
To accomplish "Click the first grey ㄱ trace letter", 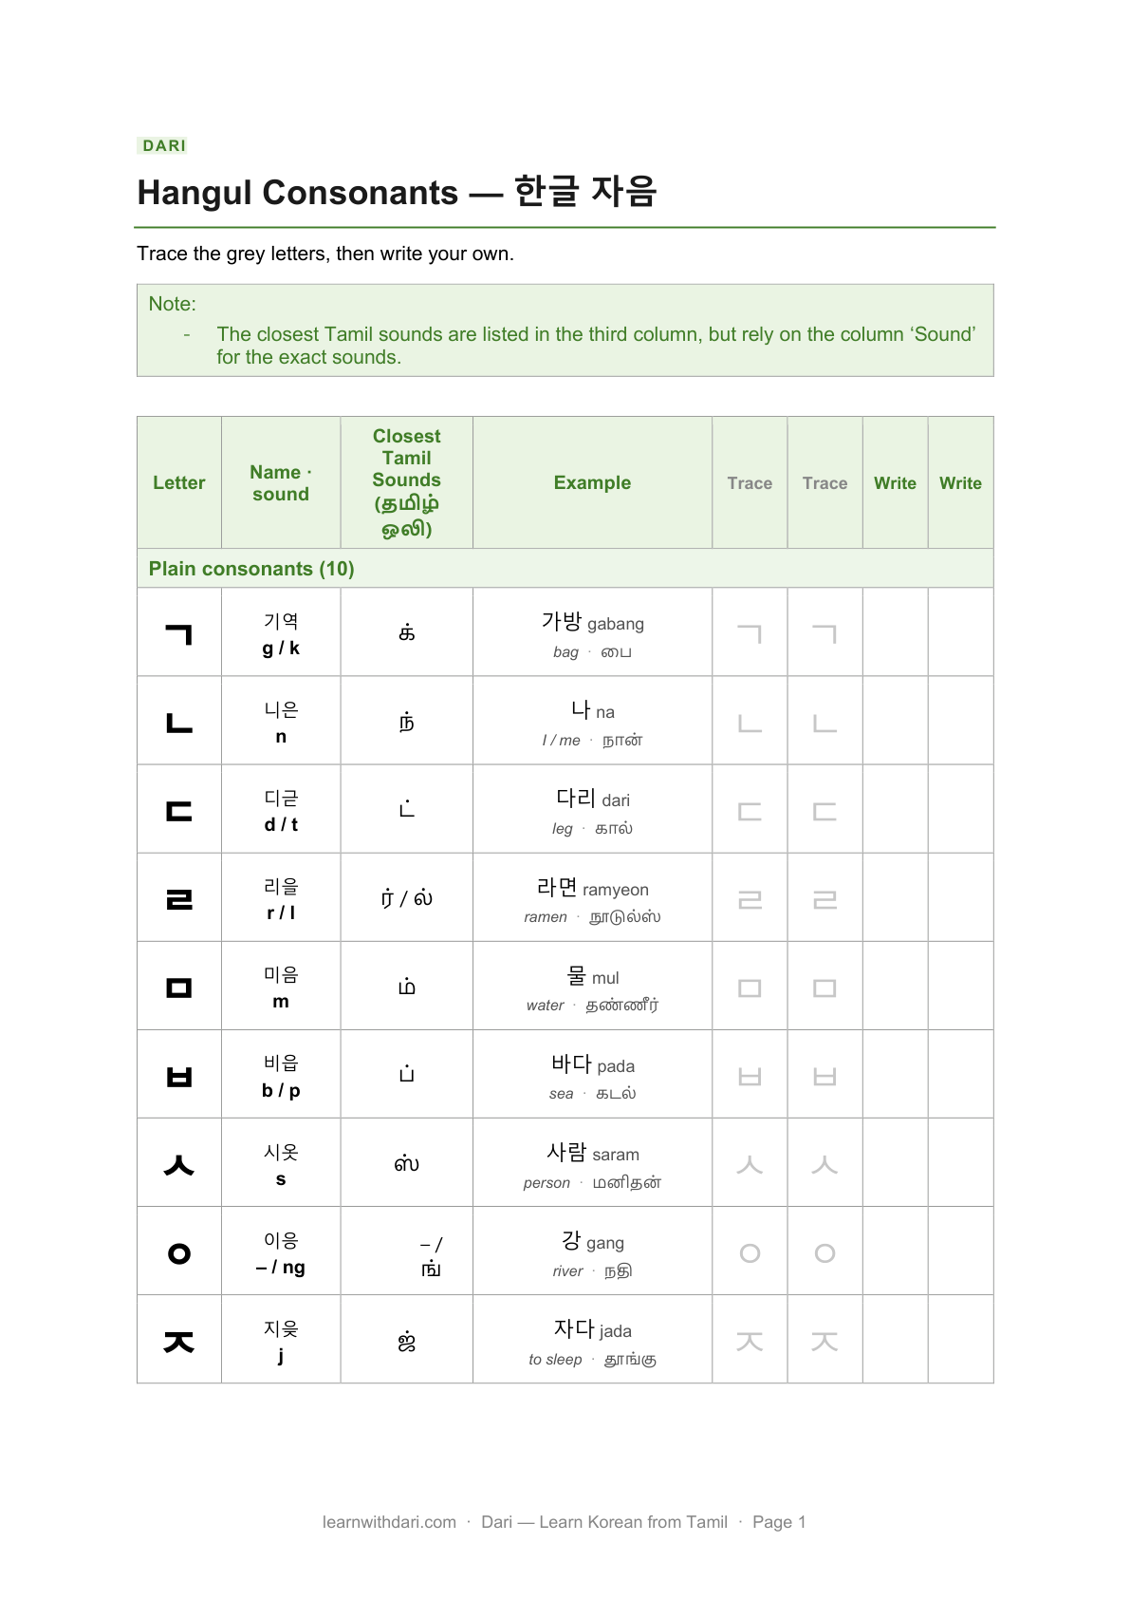I will (x=750, y=633).
